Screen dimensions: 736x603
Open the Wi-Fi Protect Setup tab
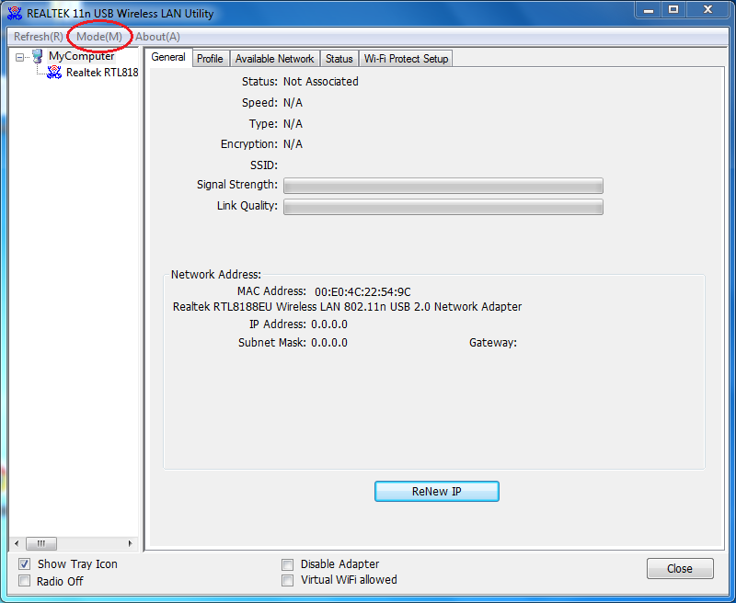tap(406, 59)
